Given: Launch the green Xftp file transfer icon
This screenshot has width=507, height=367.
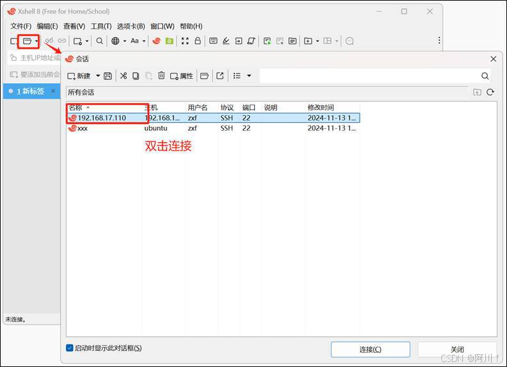Looking at the screenshot, I should tap(169, 41).
